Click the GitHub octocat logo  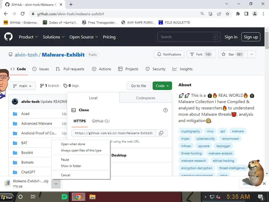8,37
